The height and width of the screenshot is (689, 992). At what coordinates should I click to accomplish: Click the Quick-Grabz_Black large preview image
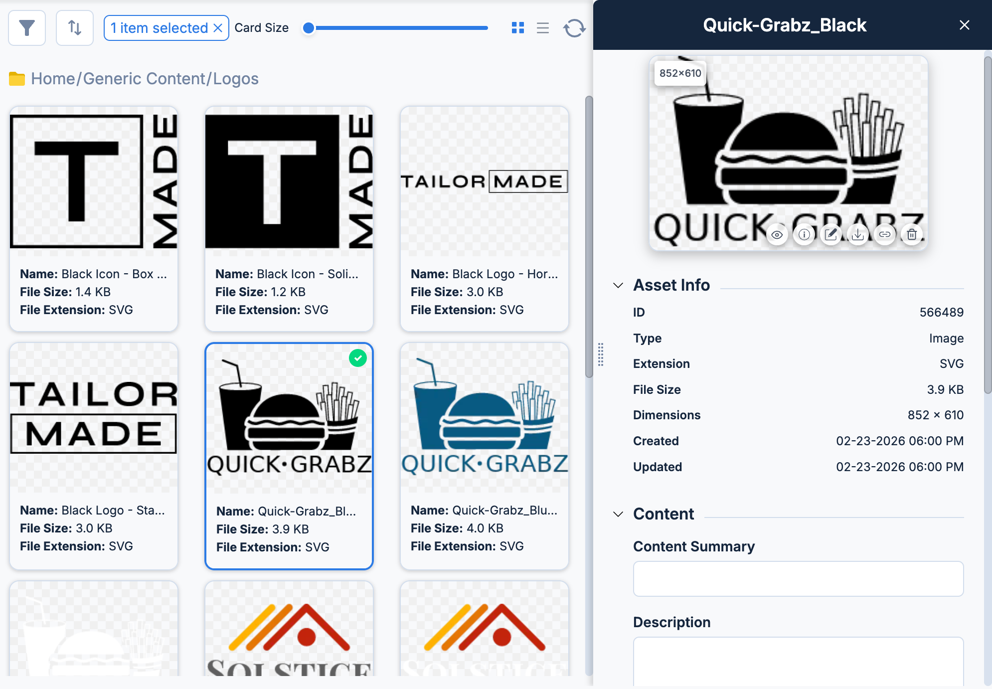[x=788, y=153]
